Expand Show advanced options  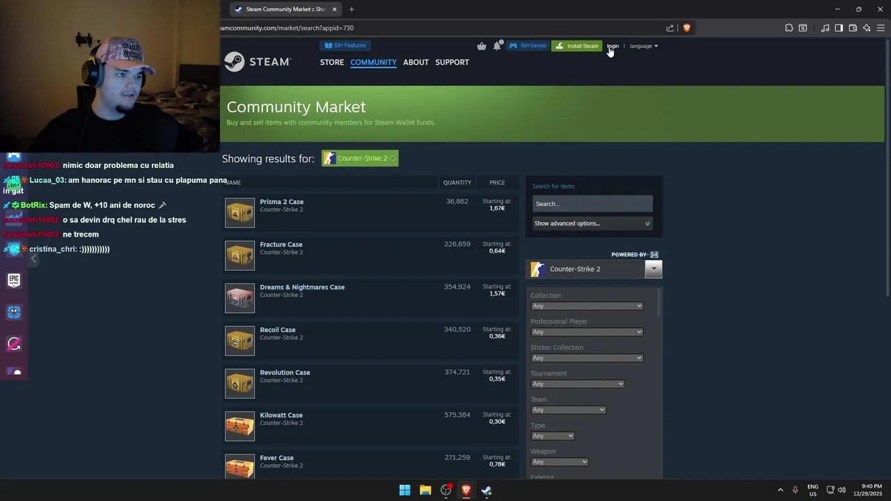coord(592,223)
